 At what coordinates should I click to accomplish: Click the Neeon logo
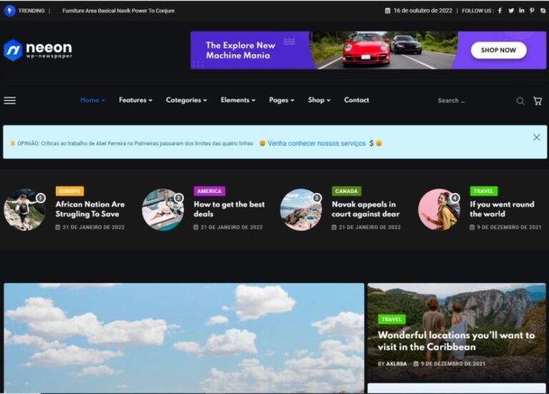(x=38, y=49)
